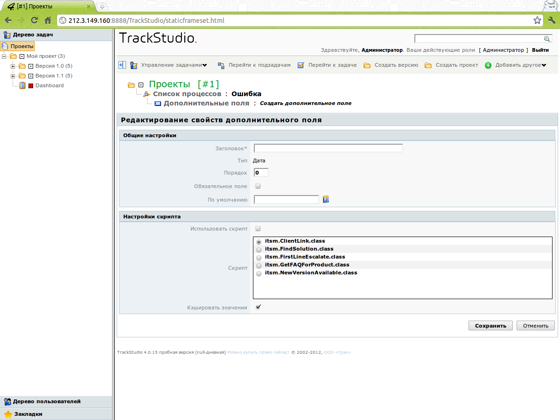Viewport: 560px width, 420px height.
Task: Click Создать версию folder icon
Action: [x=367, y=65]
